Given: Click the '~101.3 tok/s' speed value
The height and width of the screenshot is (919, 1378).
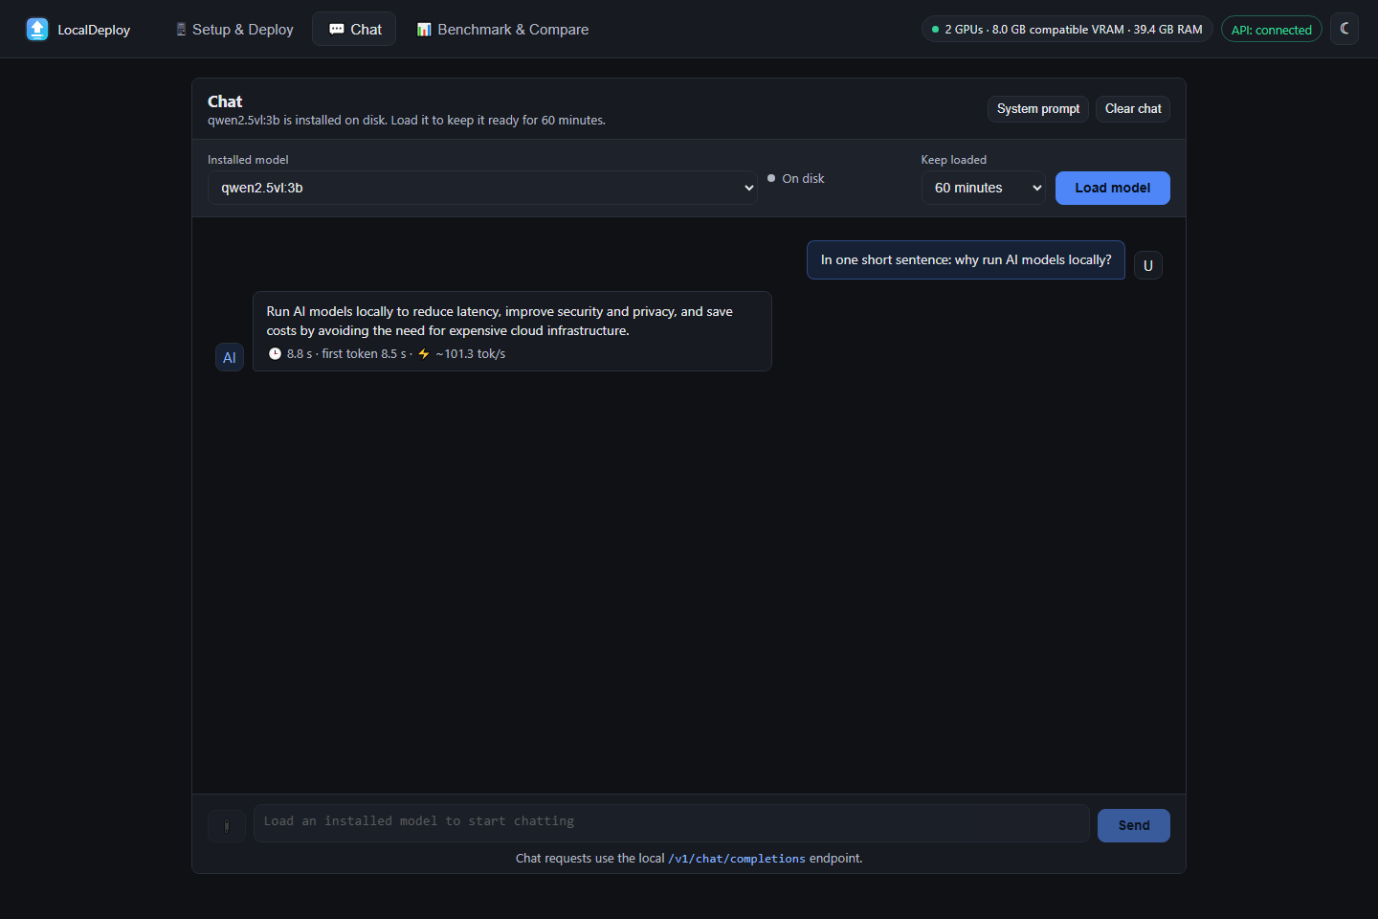Looking at the screenshot, I should pos(471,354).
